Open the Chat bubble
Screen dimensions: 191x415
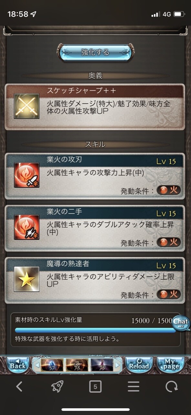click(181, 323)
